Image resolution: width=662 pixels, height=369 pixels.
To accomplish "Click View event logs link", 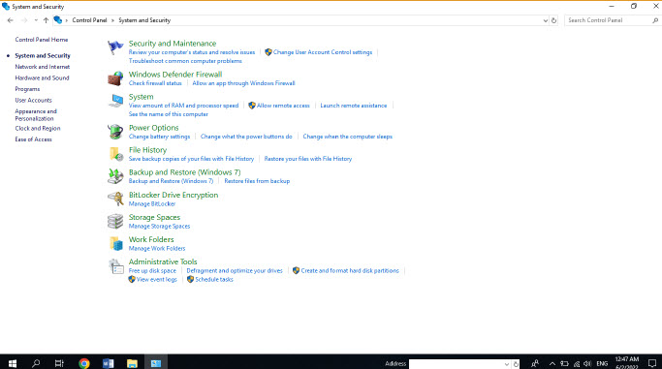I will pyautogui.click(x=157, y=280).
